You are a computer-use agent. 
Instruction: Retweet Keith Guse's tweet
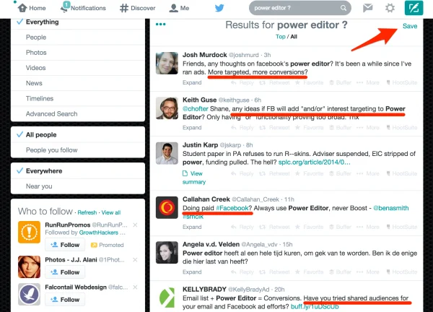point(274,128)
